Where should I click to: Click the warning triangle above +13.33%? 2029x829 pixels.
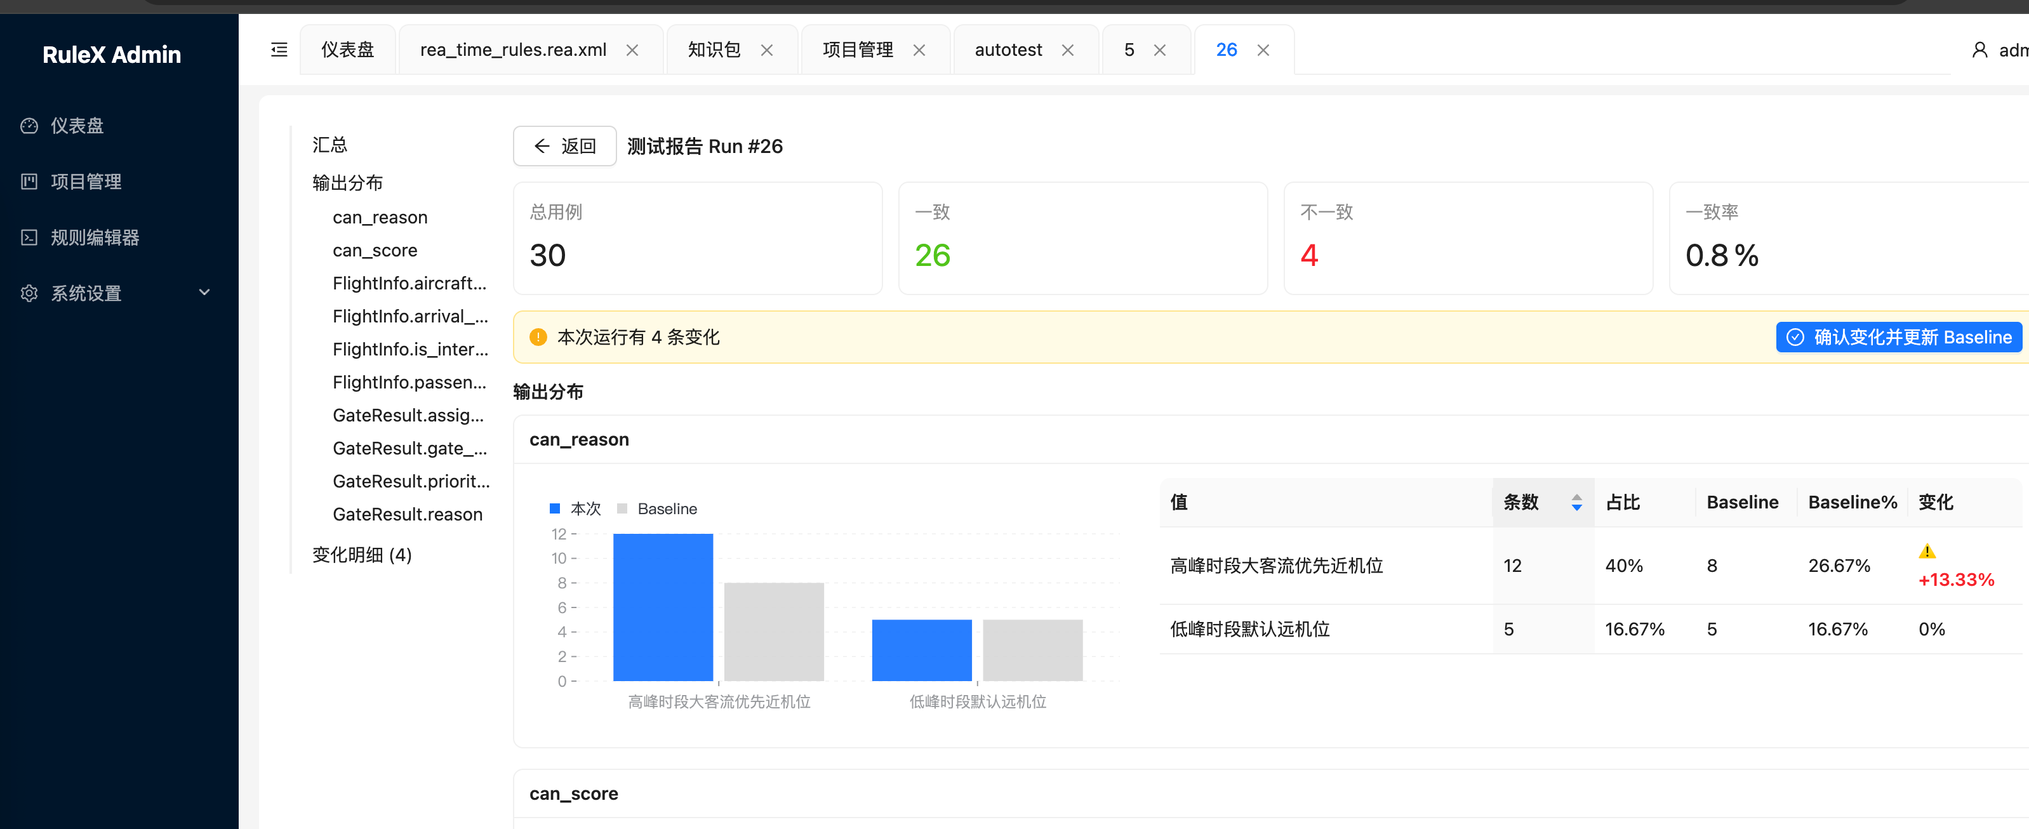point(1927,550)
